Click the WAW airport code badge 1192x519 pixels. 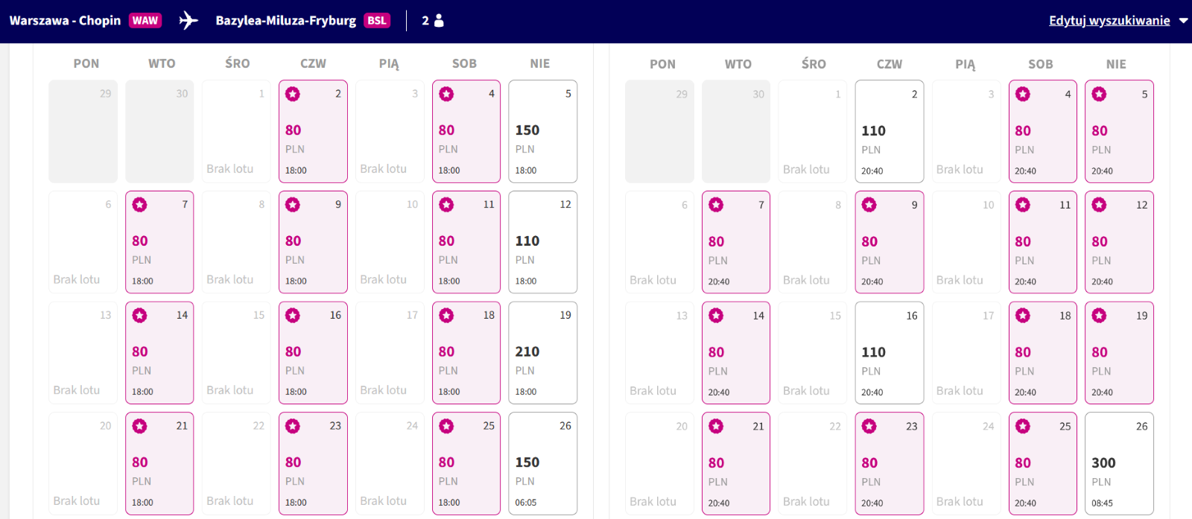coord(145,20)
